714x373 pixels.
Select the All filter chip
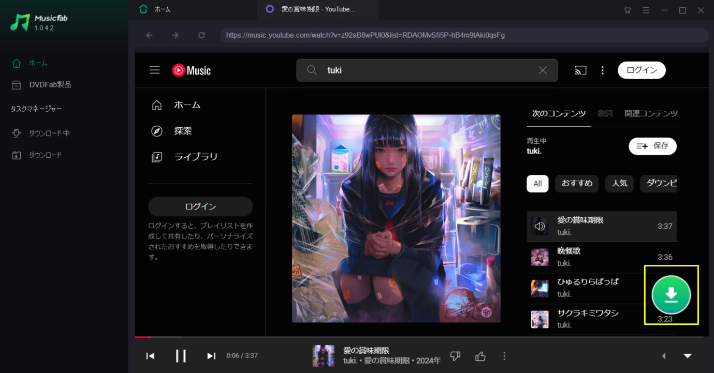(537, 184)
